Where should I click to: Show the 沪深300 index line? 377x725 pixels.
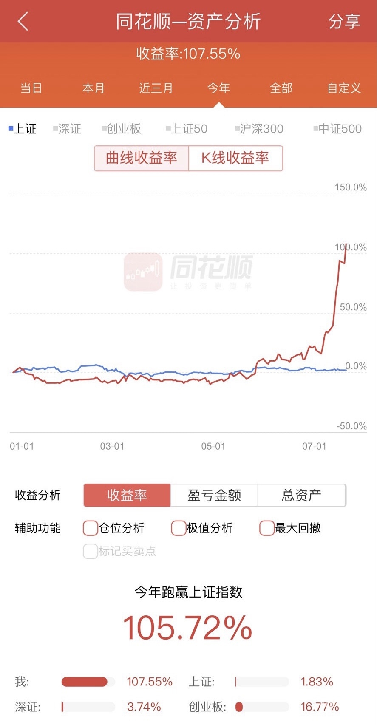(259, 129)
